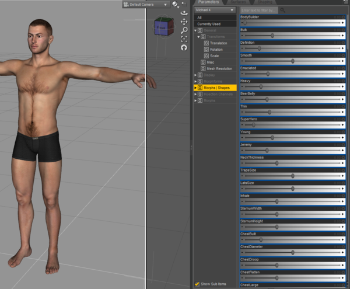Click the ChestDiameter plus button
Viewport: 350px width, 289px height.
point(342,252)
